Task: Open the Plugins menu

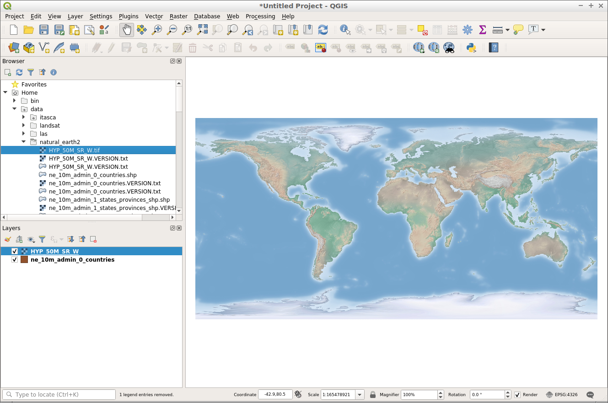Action: tap(129, 16)
